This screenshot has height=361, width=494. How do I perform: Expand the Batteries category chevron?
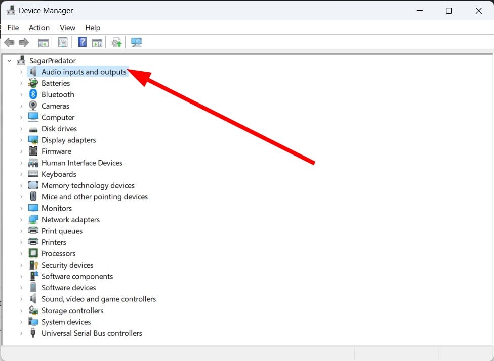point(21,83)
